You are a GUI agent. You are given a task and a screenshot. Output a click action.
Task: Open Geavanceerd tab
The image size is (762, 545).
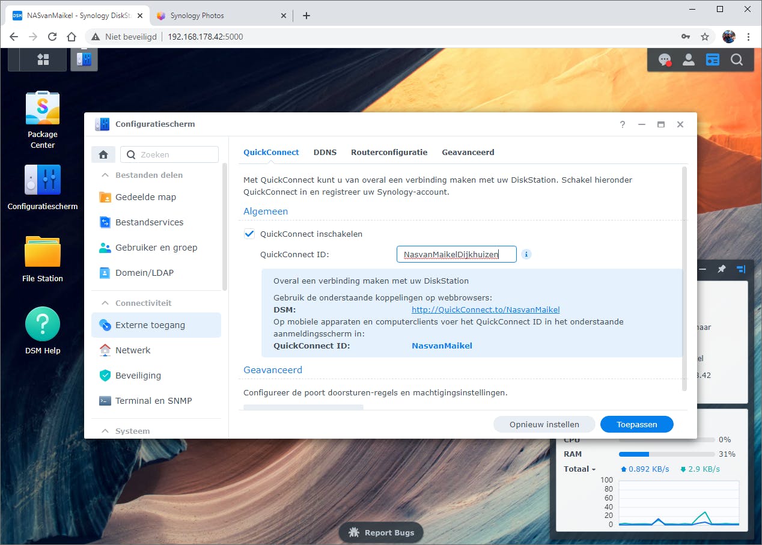[468, 152]
